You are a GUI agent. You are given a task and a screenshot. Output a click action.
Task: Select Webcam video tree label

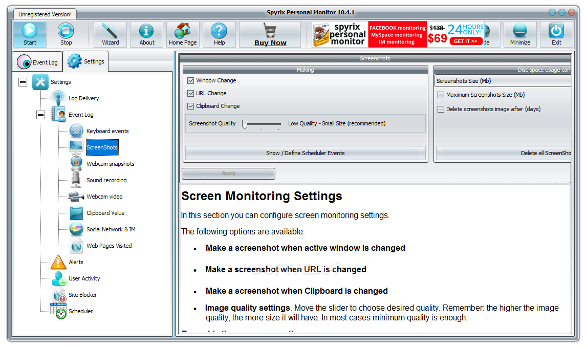[x=104, y=197]
